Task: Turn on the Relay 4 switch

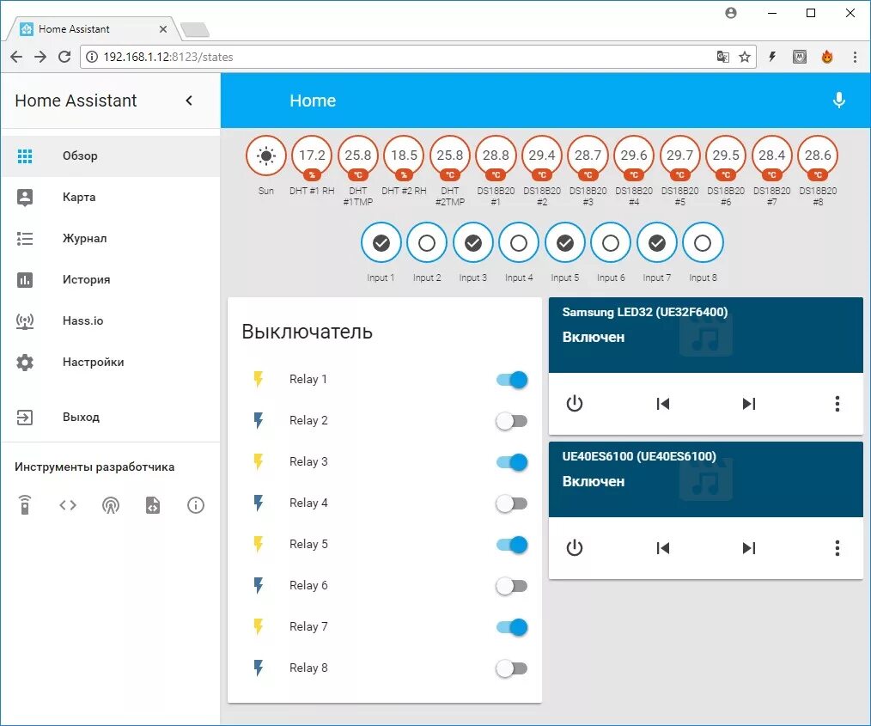Action: click(x=512, y=503)
